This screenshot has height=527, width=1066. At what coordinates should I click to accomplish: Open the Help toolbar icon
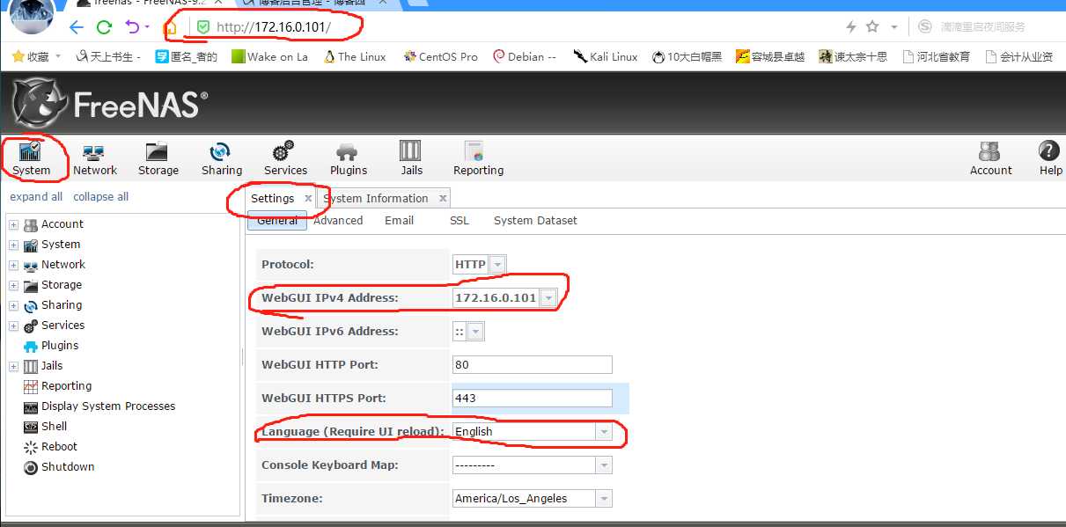click(x=1050, y=158)
